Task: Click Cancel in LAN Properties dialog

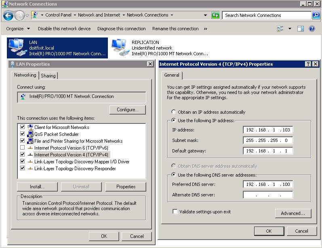Action: pos(137,236)
